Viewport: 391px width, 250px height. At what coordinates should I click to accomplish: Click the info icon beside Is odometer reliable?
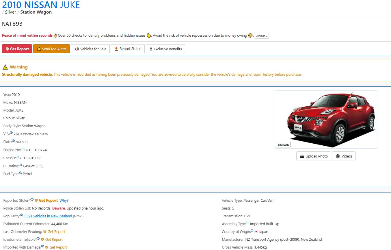(x=38, y=238)
